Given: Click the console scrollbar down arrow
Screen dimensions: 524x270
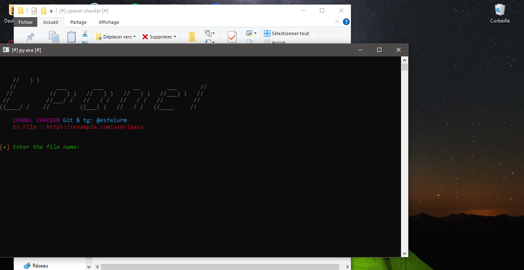Looking at the screenshot, I should pyautogui.click(x=404, y=253).
